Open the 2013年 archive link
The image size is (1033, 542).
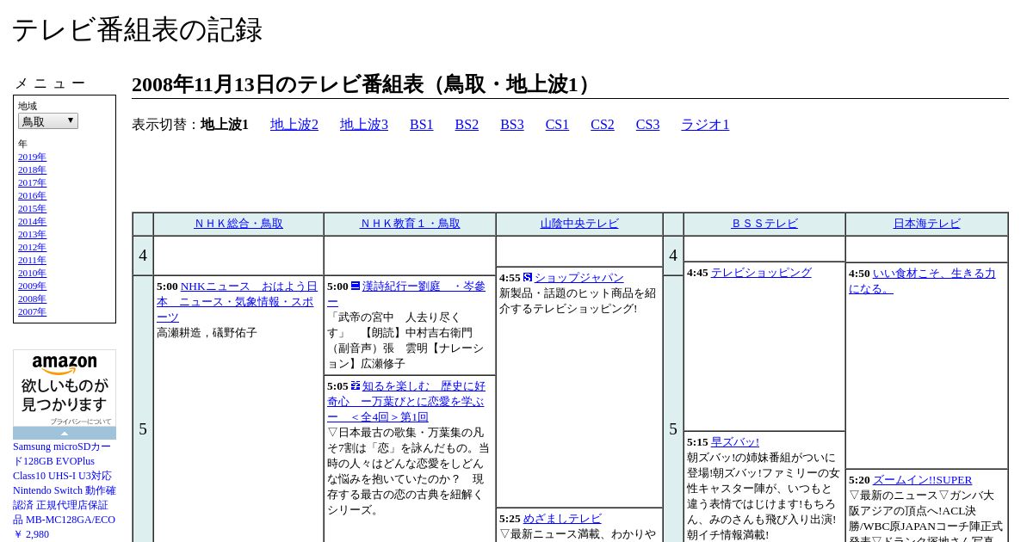pos(32,234)
